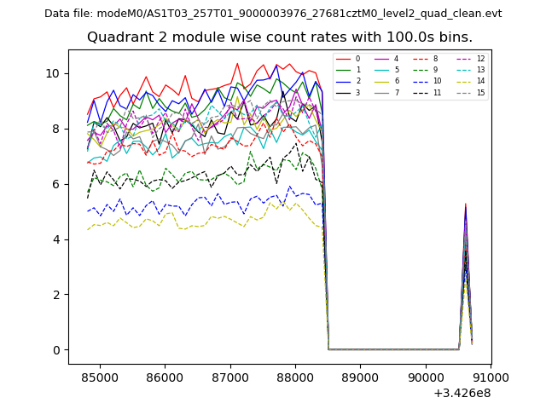
Task: Select the gray solid legend entry for module 7
Action: (383, 92)
